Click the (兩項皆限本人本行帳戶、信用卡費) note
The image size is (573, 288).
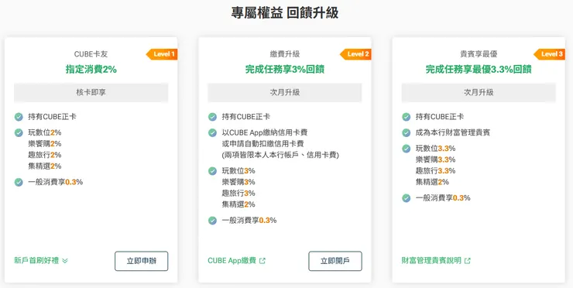pos(280,156)
